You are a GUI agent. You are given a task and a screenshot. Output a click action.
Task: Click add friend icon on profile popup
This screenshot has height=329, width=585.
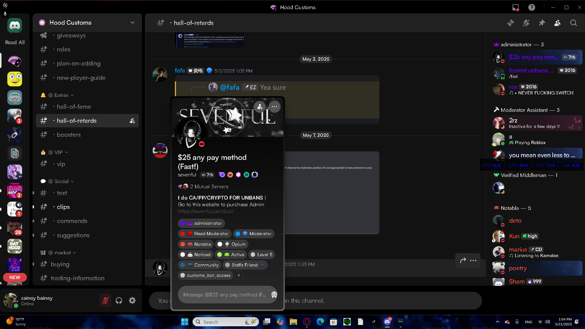click(260, 107)
